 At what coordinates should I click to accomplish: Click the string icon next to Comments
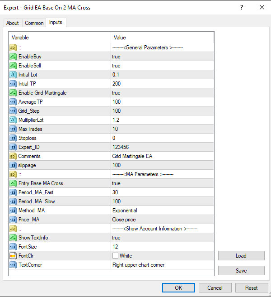13,156
